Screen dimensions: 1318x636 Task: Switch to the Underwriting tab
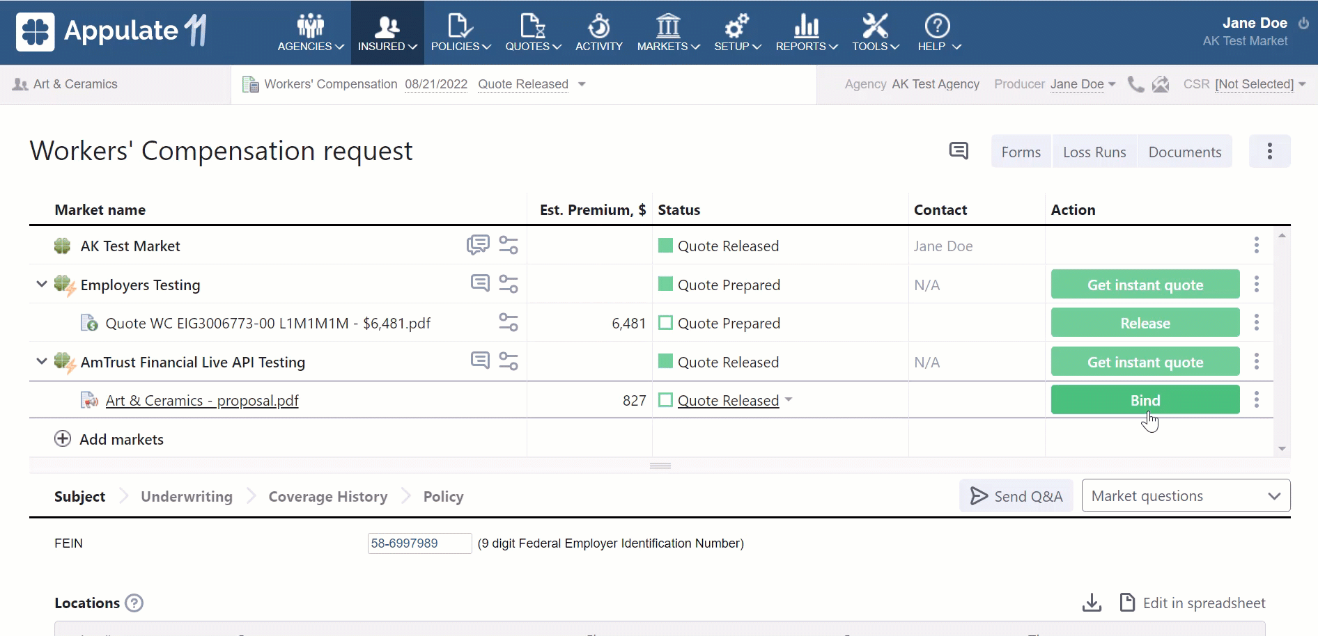coord(187,496)
